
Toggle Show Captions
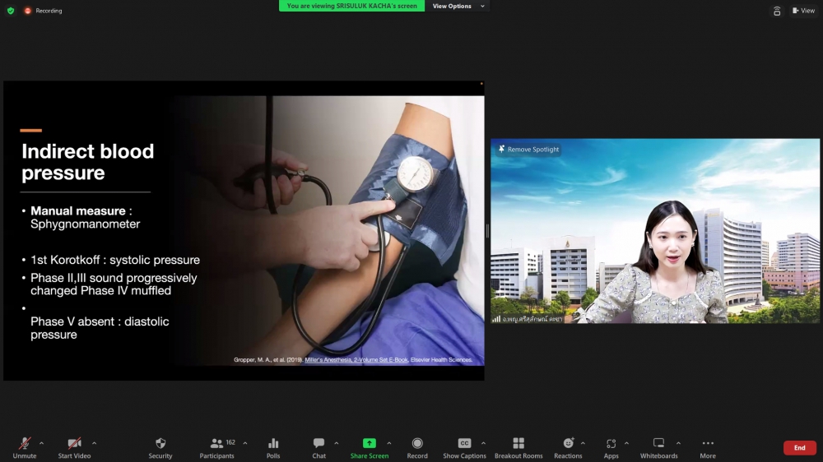point(464,444)
